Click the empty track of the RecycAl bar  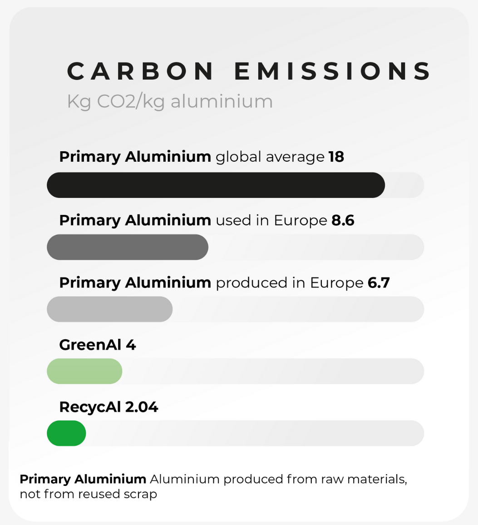click(254, 433)
